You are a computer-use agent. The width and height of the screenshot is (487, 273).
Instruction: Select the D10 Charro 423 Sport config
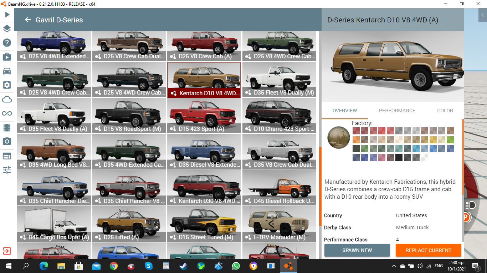pyautogui.click(x=280, y=116)
